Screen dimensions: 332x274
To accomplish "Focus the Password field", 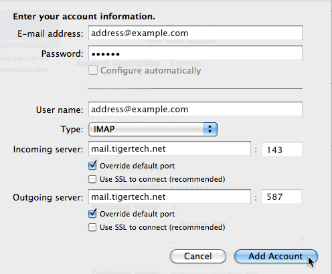I will pyautogui.click(x=195, y=53).
